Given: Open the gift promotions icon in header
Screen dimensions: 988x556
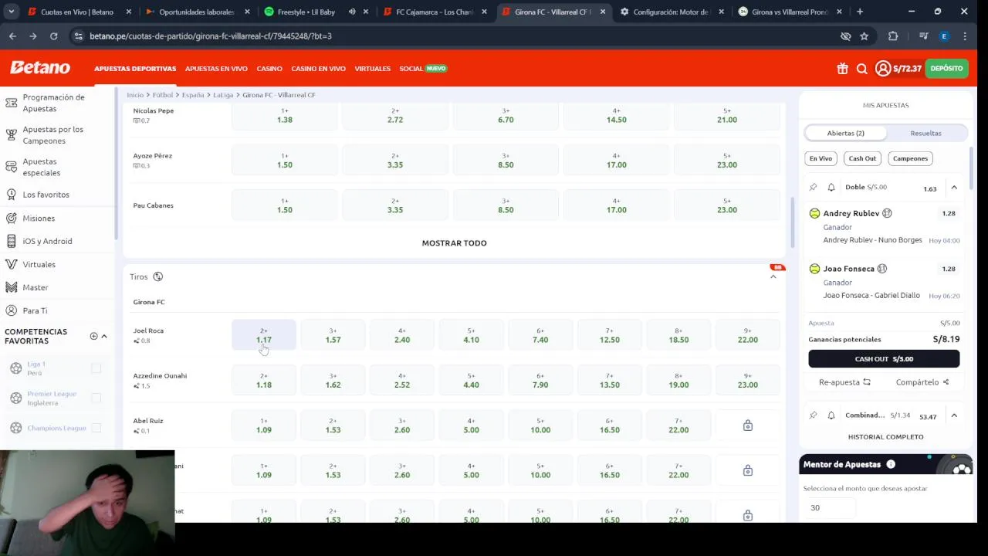Looking at the screenshot, I should coord(842,69).
